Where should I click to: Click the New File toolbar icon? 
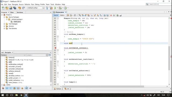(x=3, y=8)
